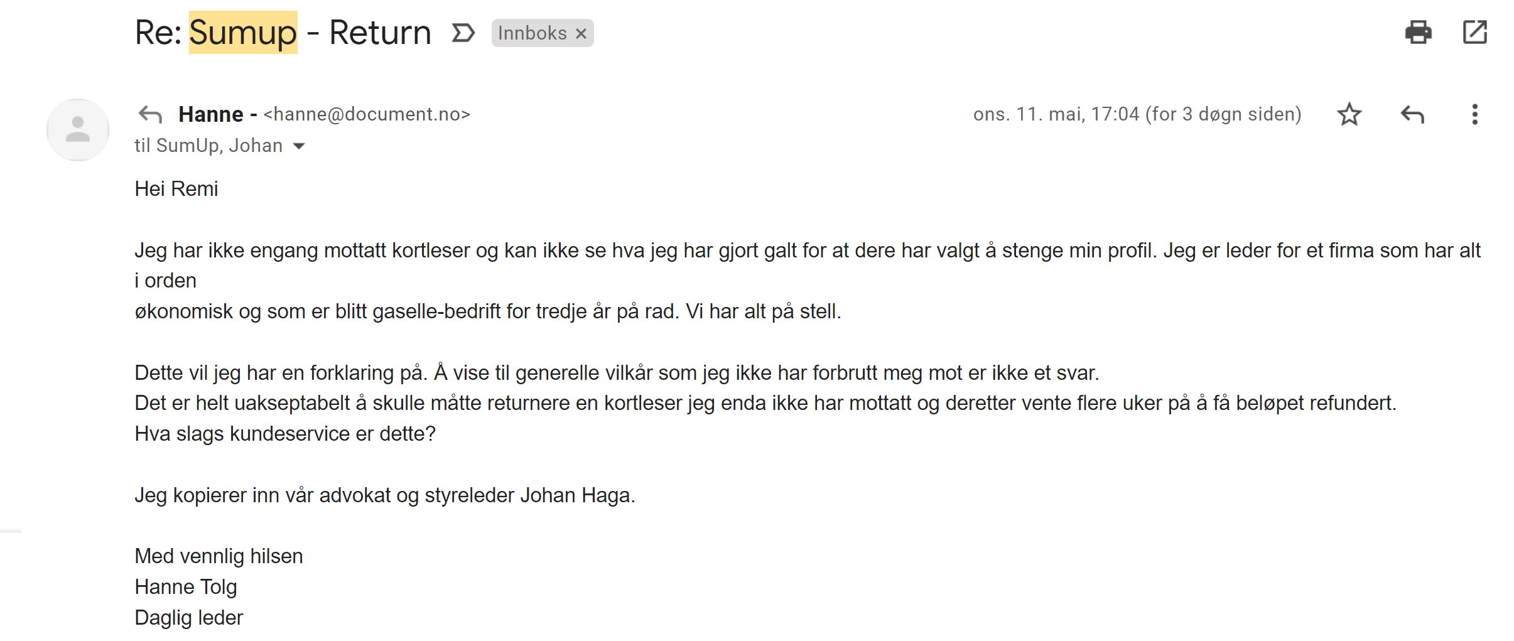This screenshot has width=1514, height=641.
Task: Open the email in a new window
Action: [x=1474, y=32]
